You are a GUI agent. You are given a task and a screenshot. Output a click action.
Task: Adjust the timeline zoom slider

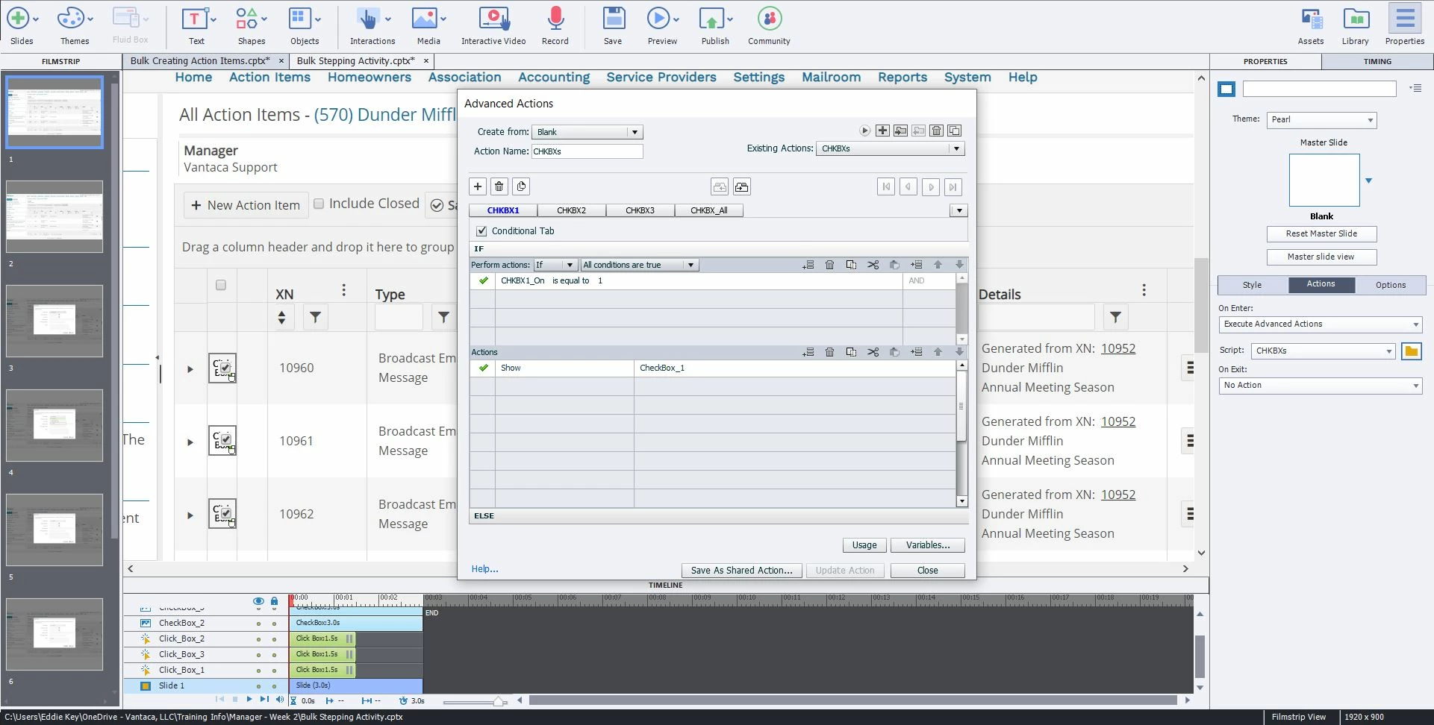(x=498, y=701)
